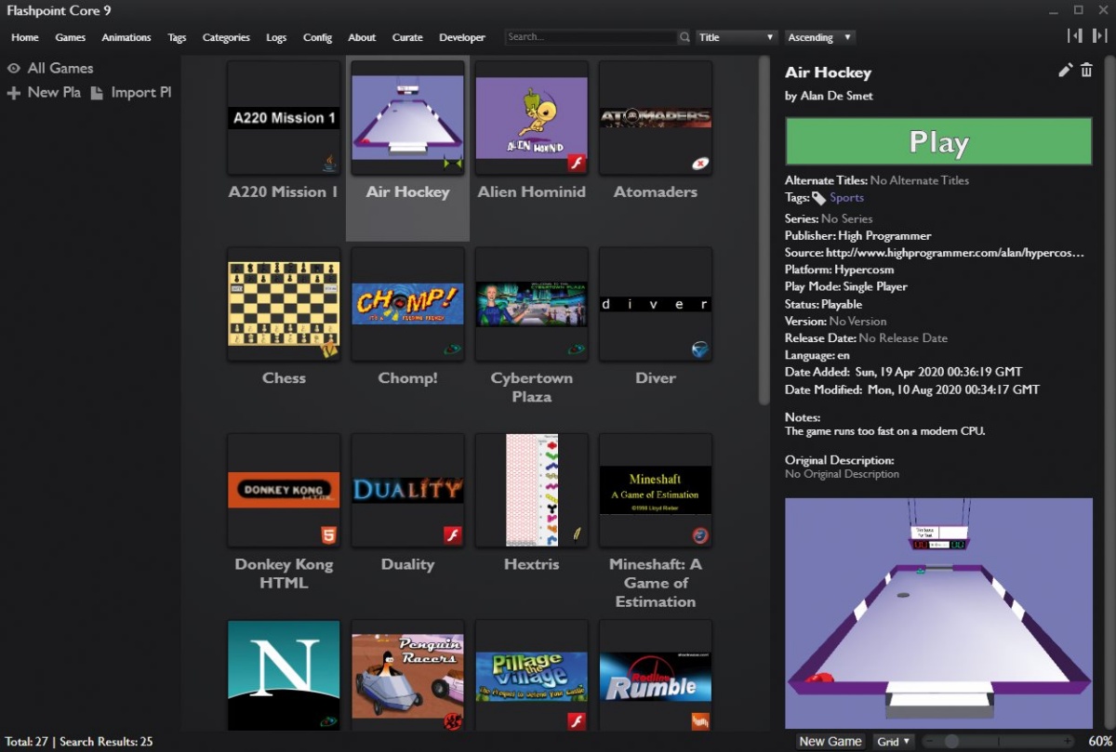Viewport: 1116px width, 752px height.
Task: Click platform icon on Chess thumbnail
Action: point(328,350)
